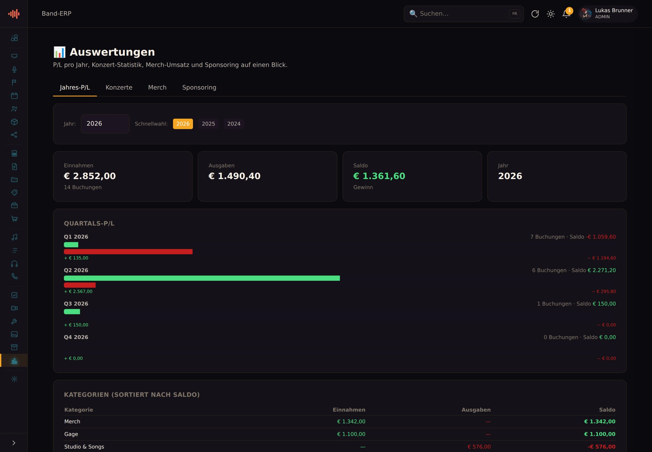Viewport: 652px width, 452px height.
Task: Switch to the Sponsoring tab
Action: (199, 87)
